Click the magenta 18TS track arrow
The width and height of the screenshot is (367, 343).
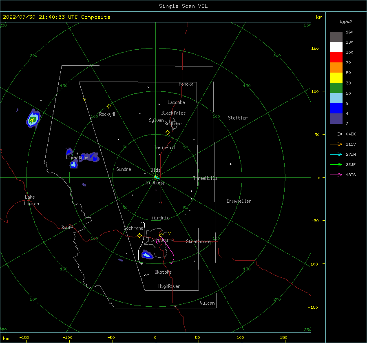click(336, 175)
